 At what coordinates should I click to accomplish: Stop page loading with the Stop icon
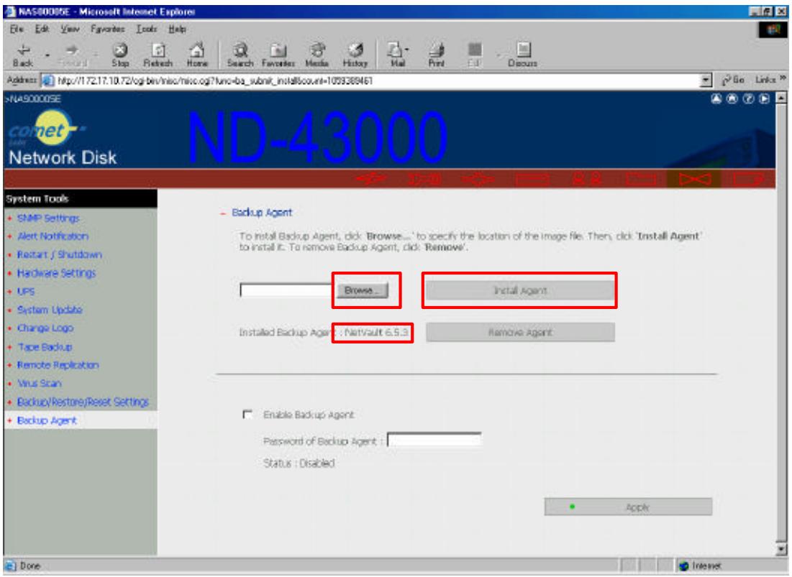tap(120, 55)
